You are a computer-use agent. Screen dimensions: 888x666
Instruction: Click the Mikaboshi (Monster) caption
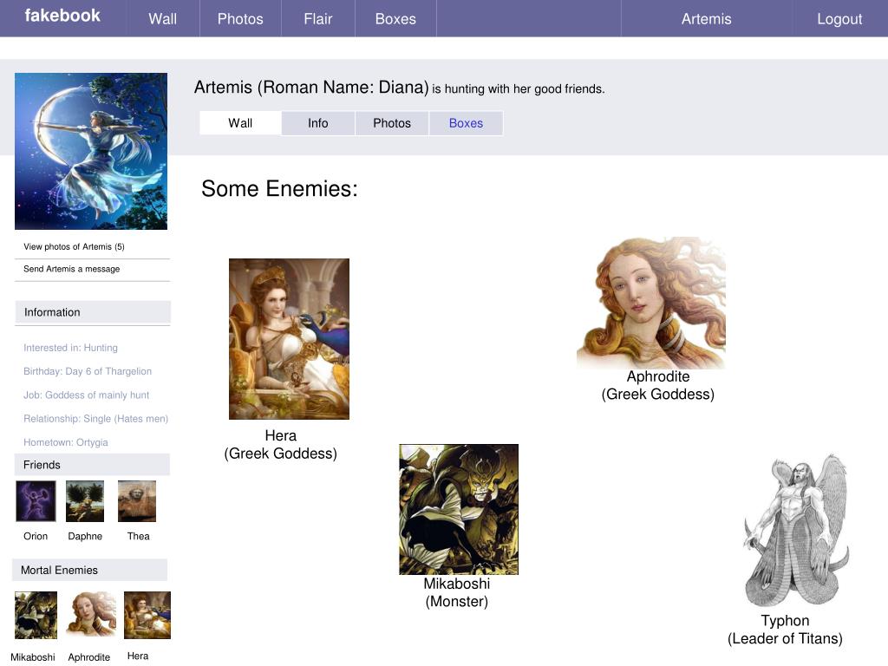point(457,592)
